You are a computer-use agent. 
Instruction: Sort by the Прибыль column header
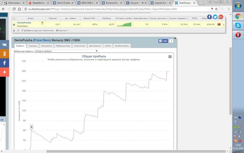tap(107, 19)
